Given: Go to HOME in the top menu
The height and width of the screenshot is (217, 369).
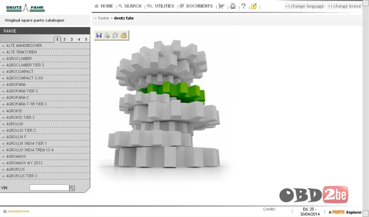Looking at the screenshot, I should pos(104,6).
